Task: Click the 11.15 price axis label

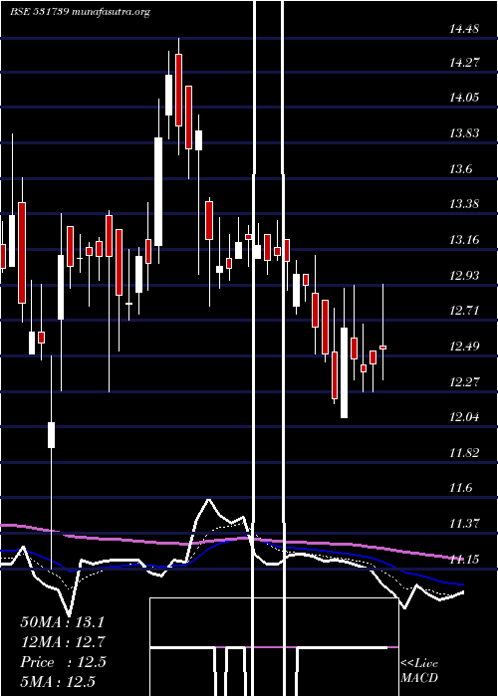Action: [464, 559]
